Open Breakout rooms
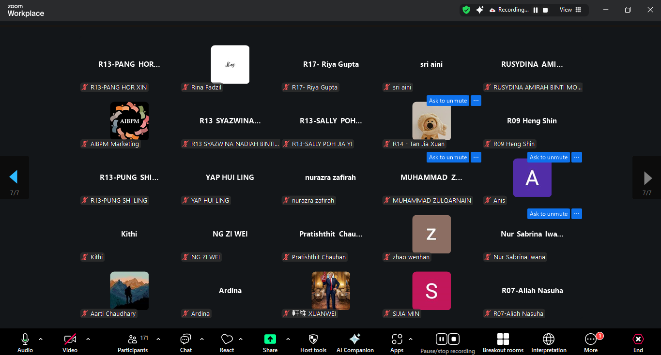Viewport: 661px width, 355px height. pos(503,342)
